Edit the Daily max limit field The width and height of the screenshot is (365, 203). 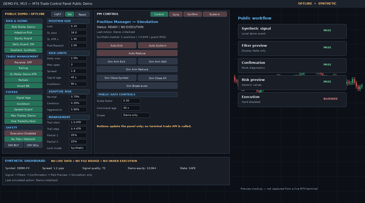[78, 58]
